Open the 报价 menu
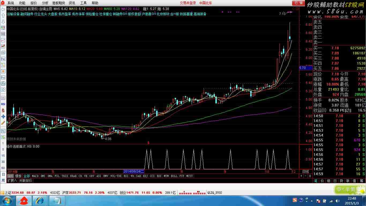This screenshot has height=206, width=366. 34,3
